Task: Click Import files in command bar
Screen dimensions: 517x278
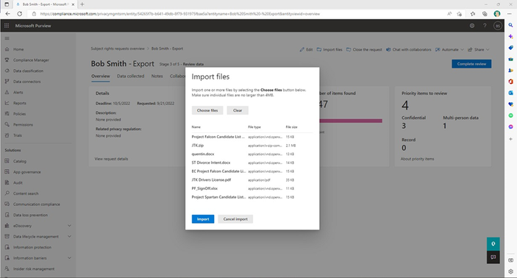Action: click(x=329, y=50)
